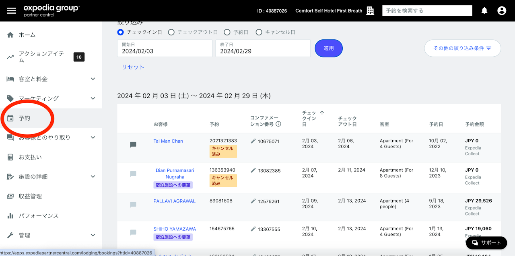The width and height of the screenshot is (515, 256).
Task: Click message icon for Tai Man Chan
Action: [x=133, y=145]
